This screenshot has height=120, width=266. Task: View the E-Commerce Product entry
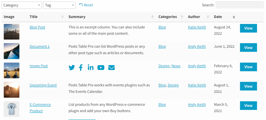248,105
